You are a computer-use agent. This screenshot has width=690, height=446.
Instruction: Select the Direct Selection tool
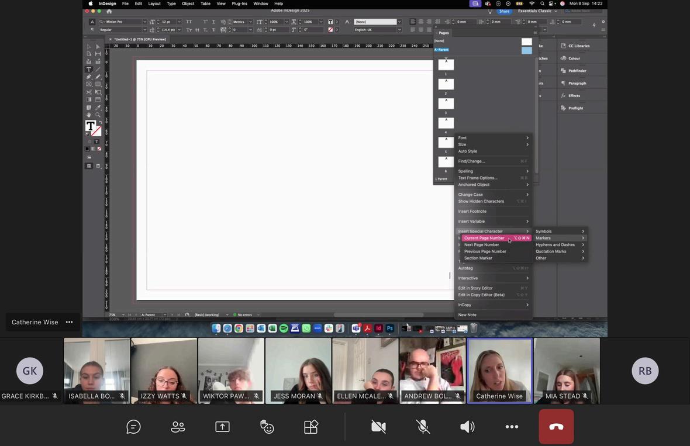(98, 46)
